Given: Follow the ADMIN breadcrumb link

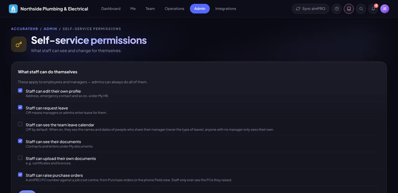Looking at the screenshot, I should 50,29.
